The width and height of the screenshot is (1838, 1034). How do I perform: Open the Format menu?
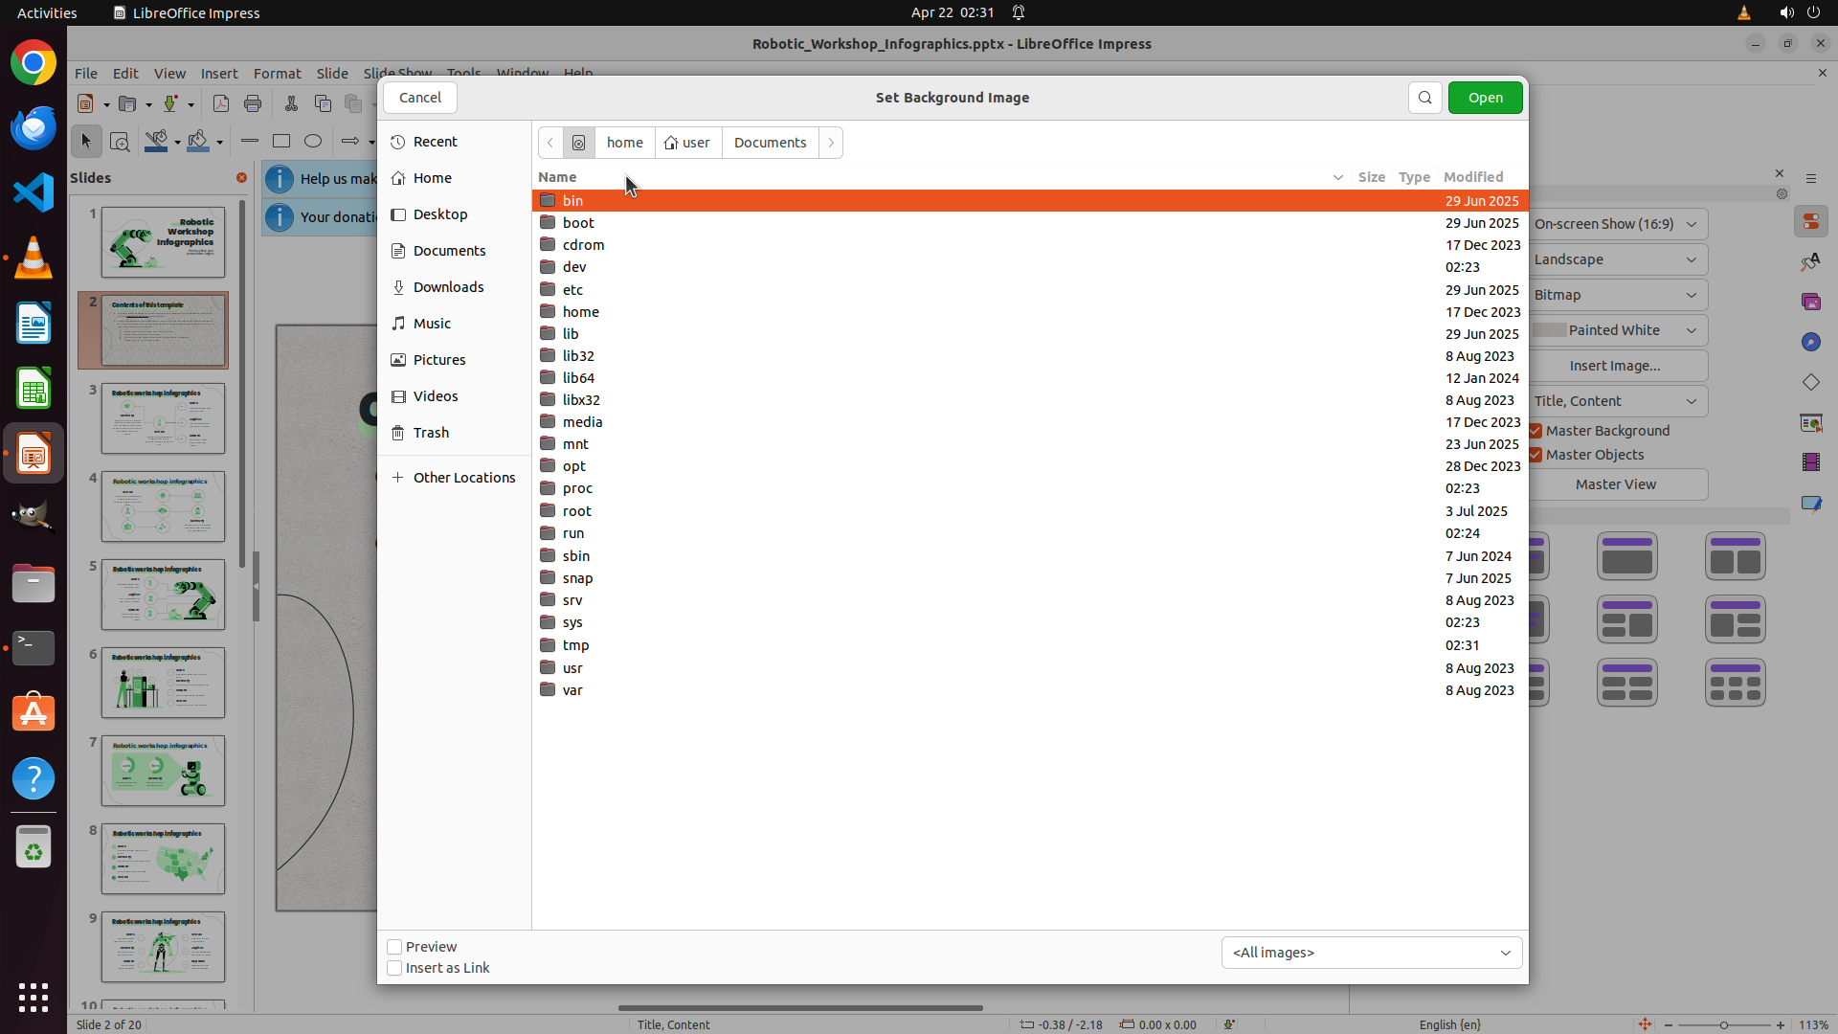(x=277, y=74)
